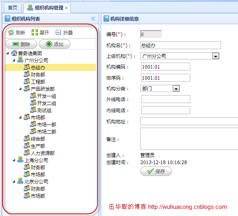Screen dimensions: 238x216
Task: Collapse the 上海分公司 tree node
Action: pos(14,160)
